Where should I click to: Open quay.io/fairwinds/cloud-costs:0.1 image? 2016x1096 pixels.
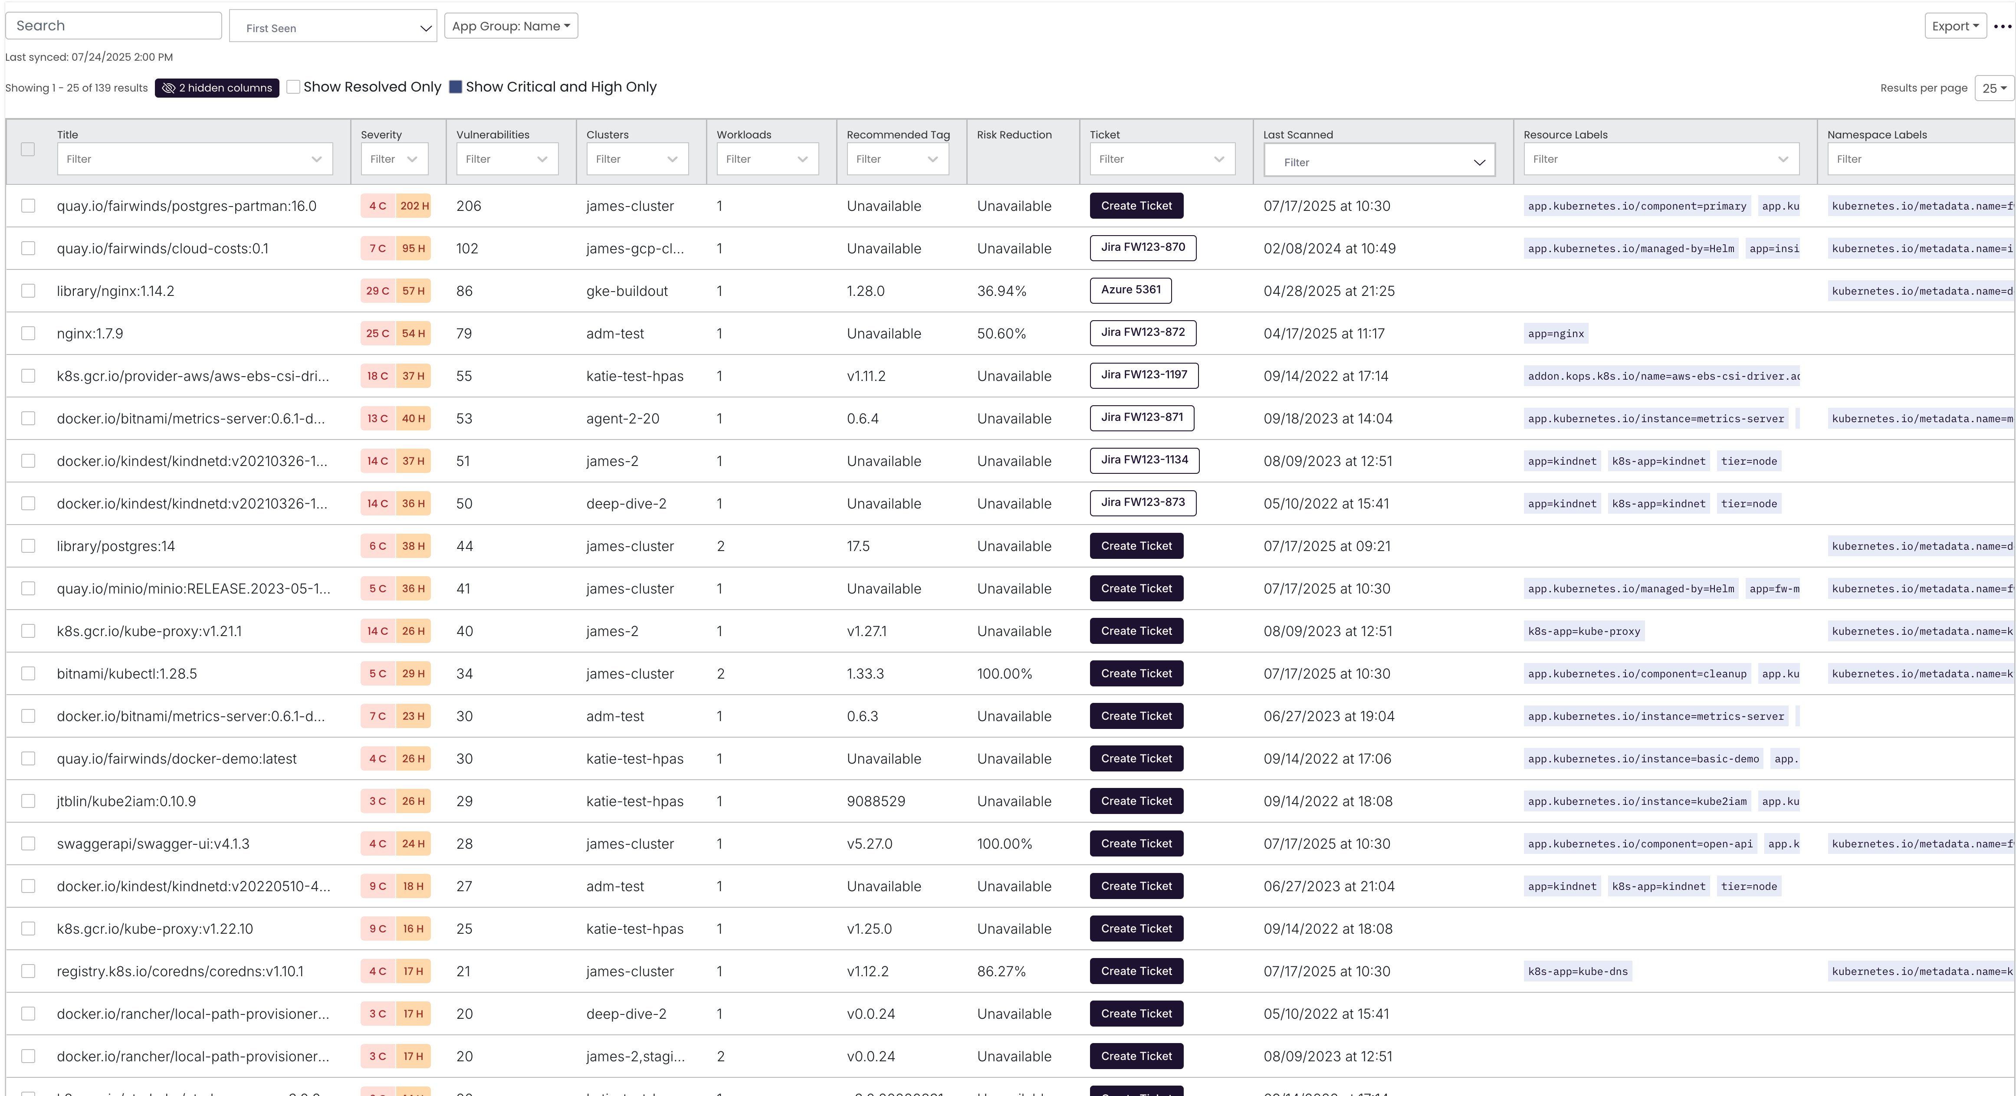[x=163, y=249]
